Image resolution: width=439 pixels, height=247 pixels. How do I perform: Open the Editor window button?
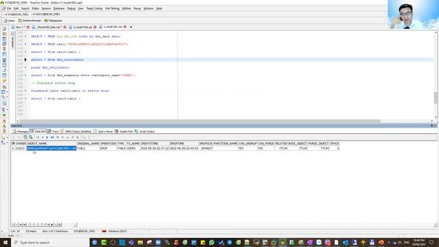pyautogui.click(x=10, y=21)
